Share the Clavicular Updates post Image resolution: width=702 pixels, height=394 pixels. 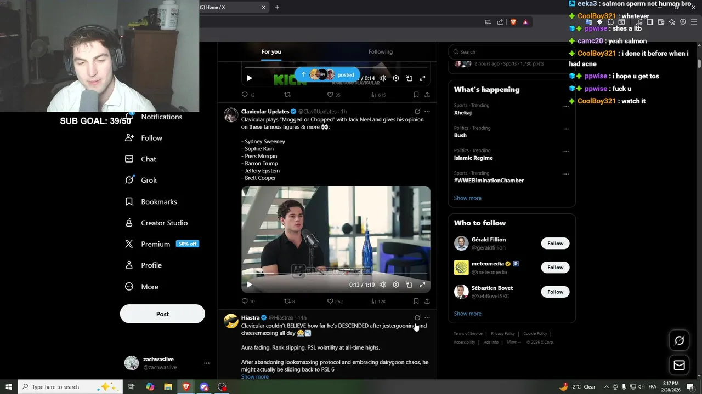tap(427, 301)
